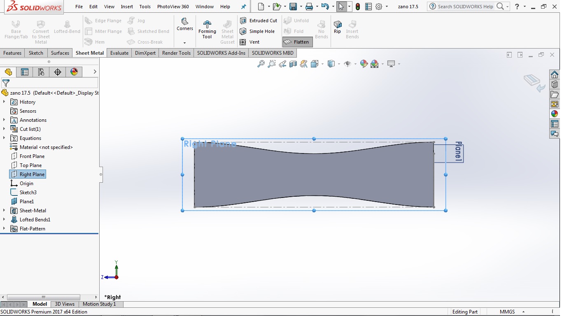This screenshot has height=316, width=569.
Task: Click the Print icon
Action: click(309, 7)
